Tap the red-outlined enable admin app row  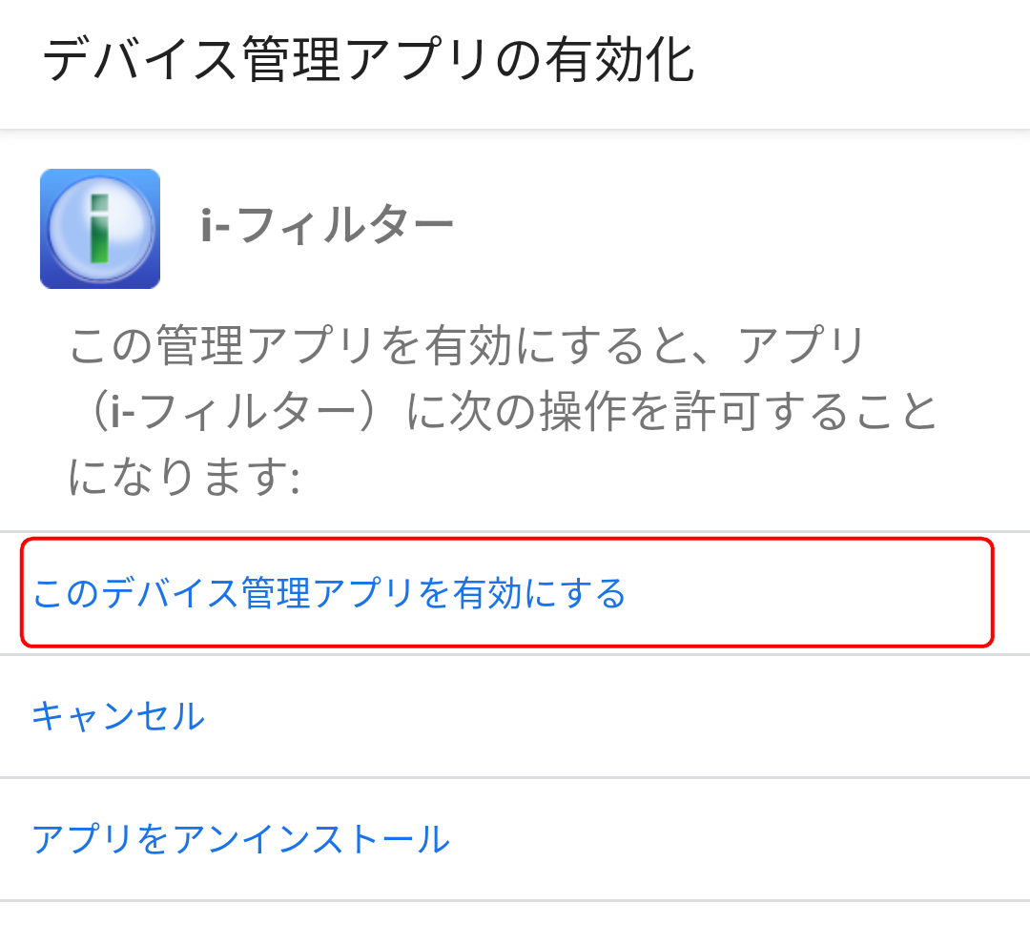click(507, 592)
